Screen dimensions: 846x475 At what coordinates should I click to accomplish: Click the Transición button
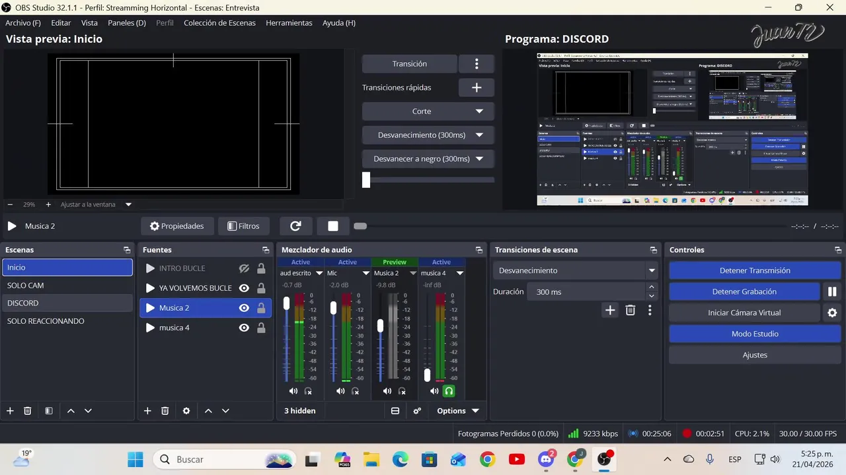pyautogui.click(x=410, y=64)
